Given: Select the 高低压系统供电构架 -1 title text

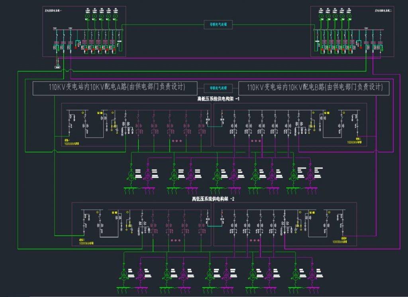Looking at the screenshot, I should (218, 99).
